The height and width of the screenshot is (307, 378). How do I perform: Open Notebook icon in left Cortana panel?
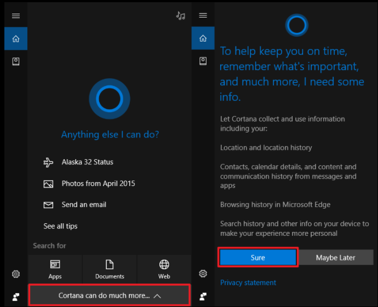point(16,61)
